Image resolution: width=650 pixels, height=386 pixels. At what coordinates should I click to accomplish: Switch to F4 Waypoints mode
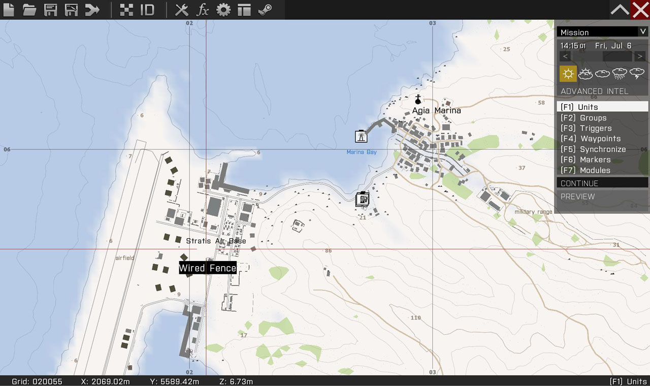[602, 139]
